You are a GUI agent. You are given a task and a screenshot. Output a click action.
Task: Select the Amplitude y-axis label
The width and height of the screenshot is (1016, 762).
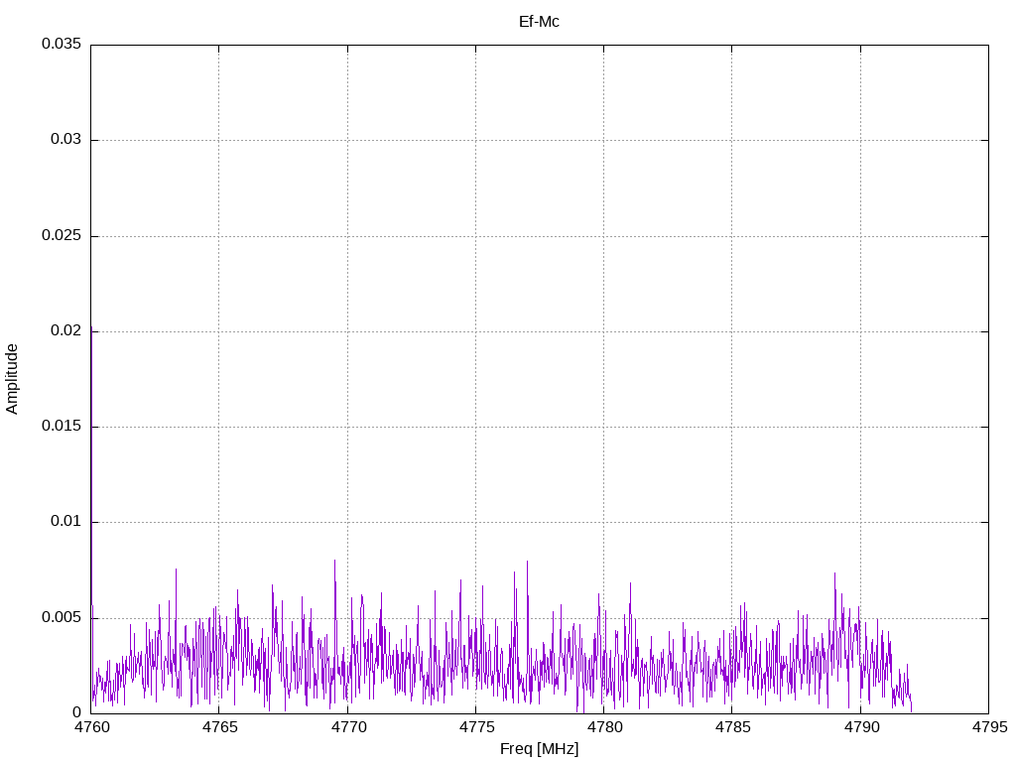[13, 379]
